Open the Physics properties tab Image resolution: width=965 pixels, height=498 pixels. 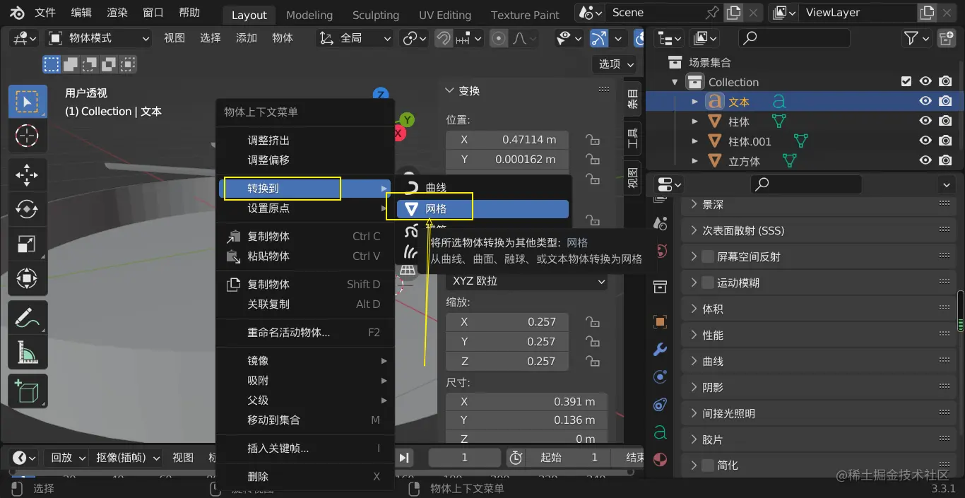[661, 377]
